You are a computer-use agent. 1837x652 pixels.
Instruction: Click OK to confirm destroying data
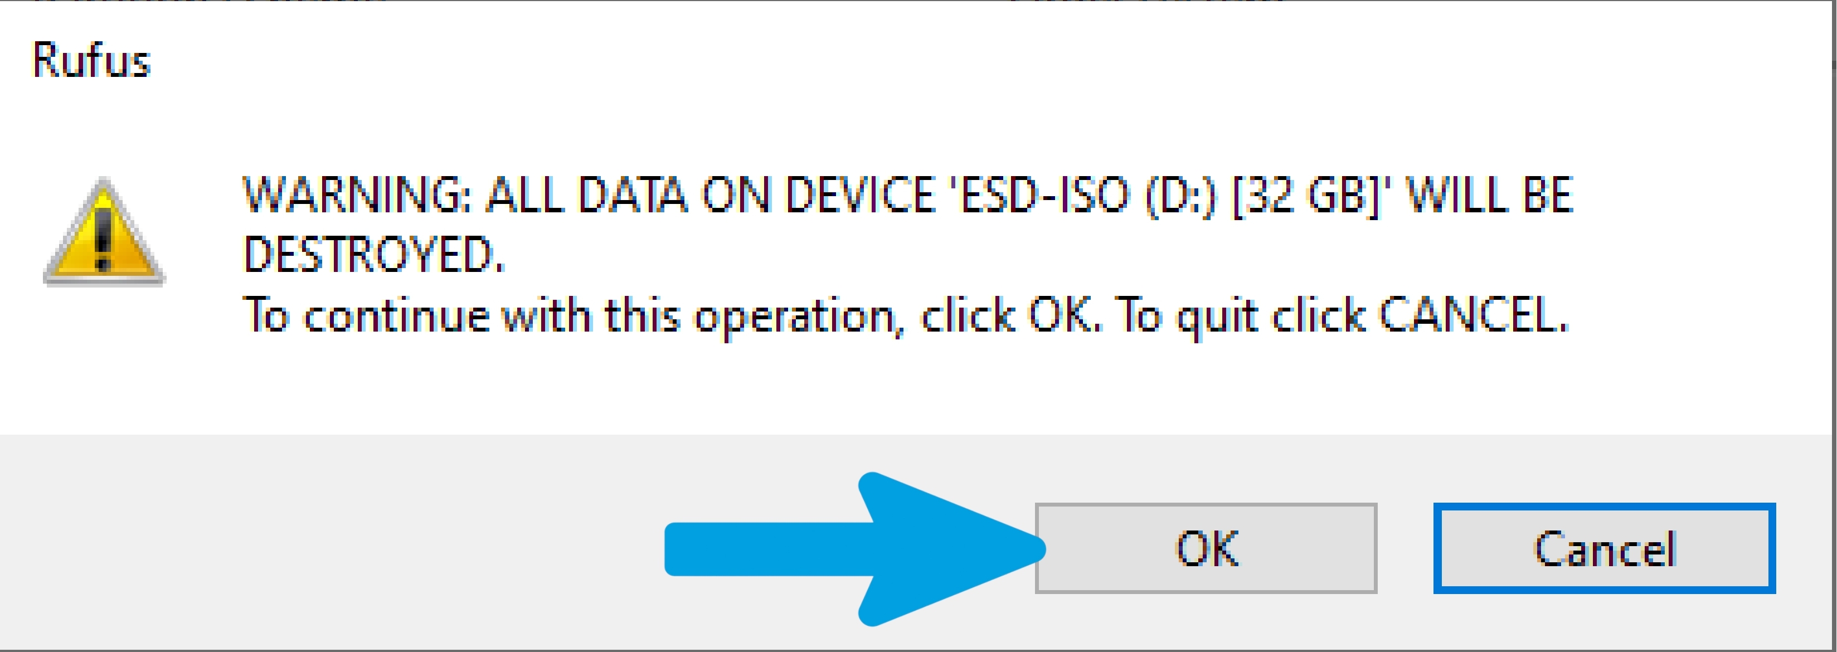point(1206,548)
